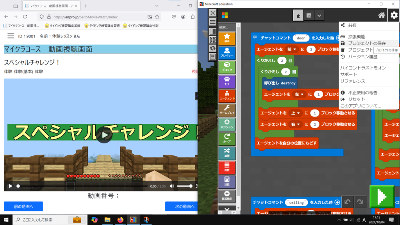This screenshot has width=400, height=225.
Task: Mute the video with the speaker icon
Action: tap(172, 186)
